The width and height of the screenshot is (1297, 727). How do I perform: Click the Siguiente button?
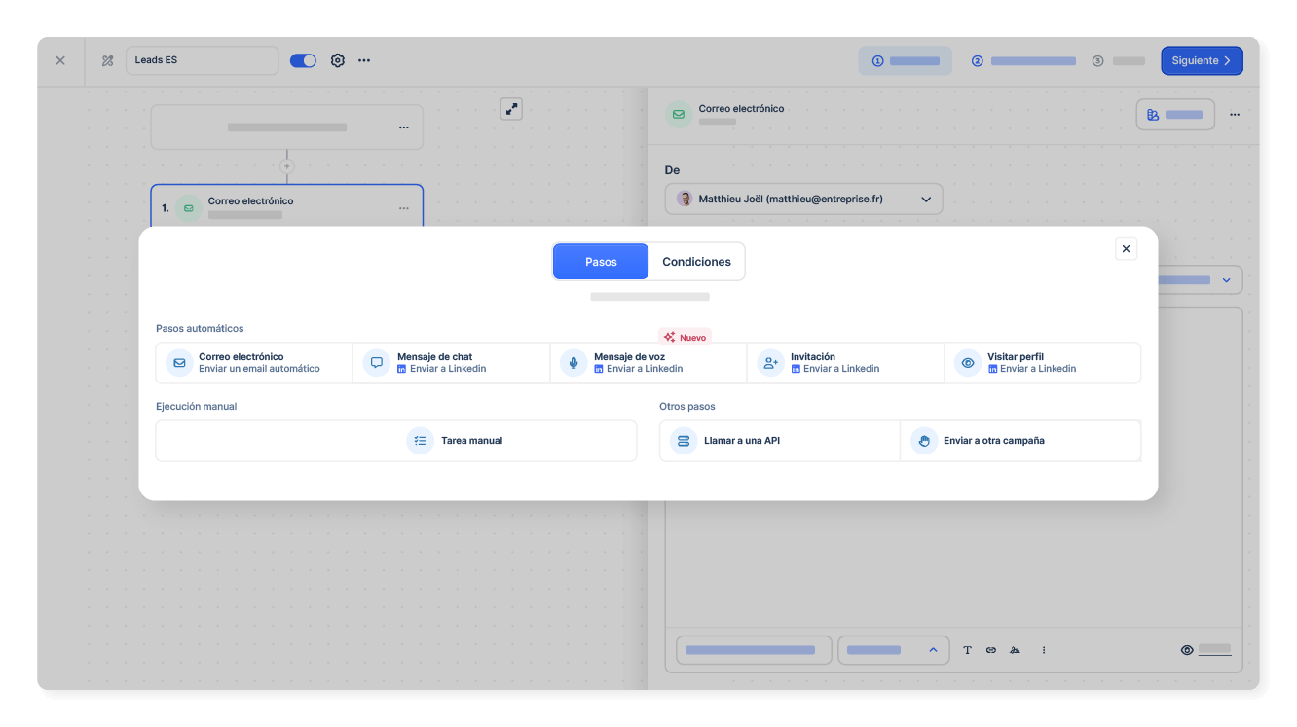(1201, 60)
